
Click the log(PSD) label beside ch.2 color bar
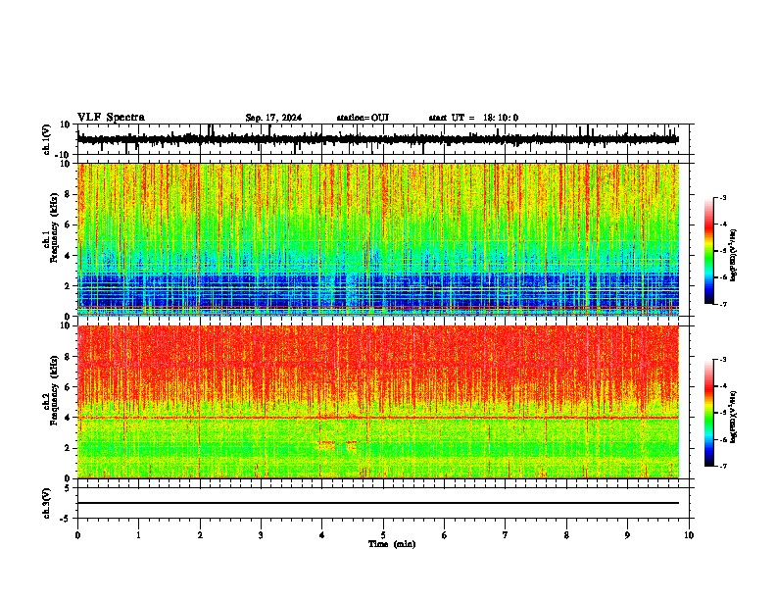point(734,417)
